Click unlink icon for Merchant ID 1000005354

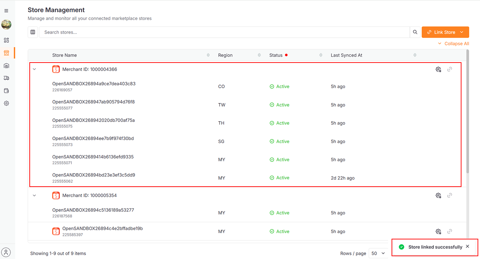450,195
